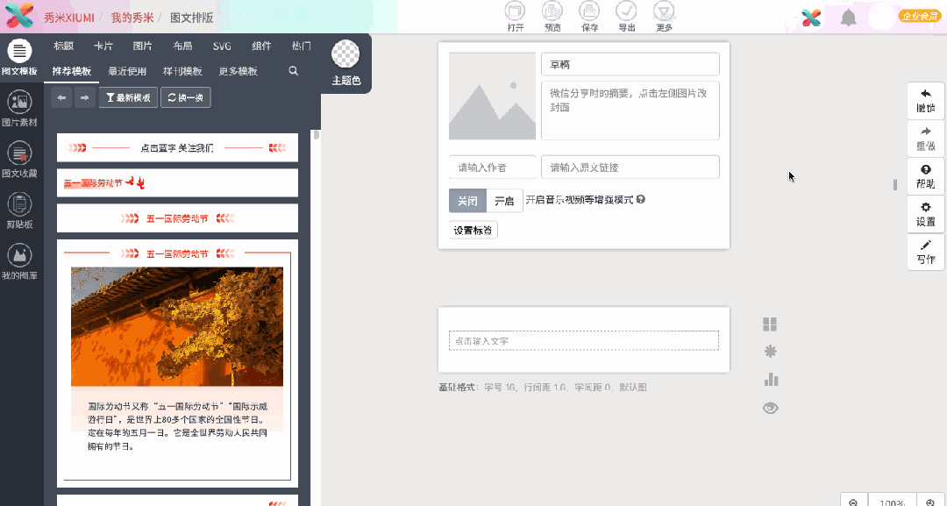
Task: Click the 导出 icon in top toolbar
Action: [x=626, y=16]
